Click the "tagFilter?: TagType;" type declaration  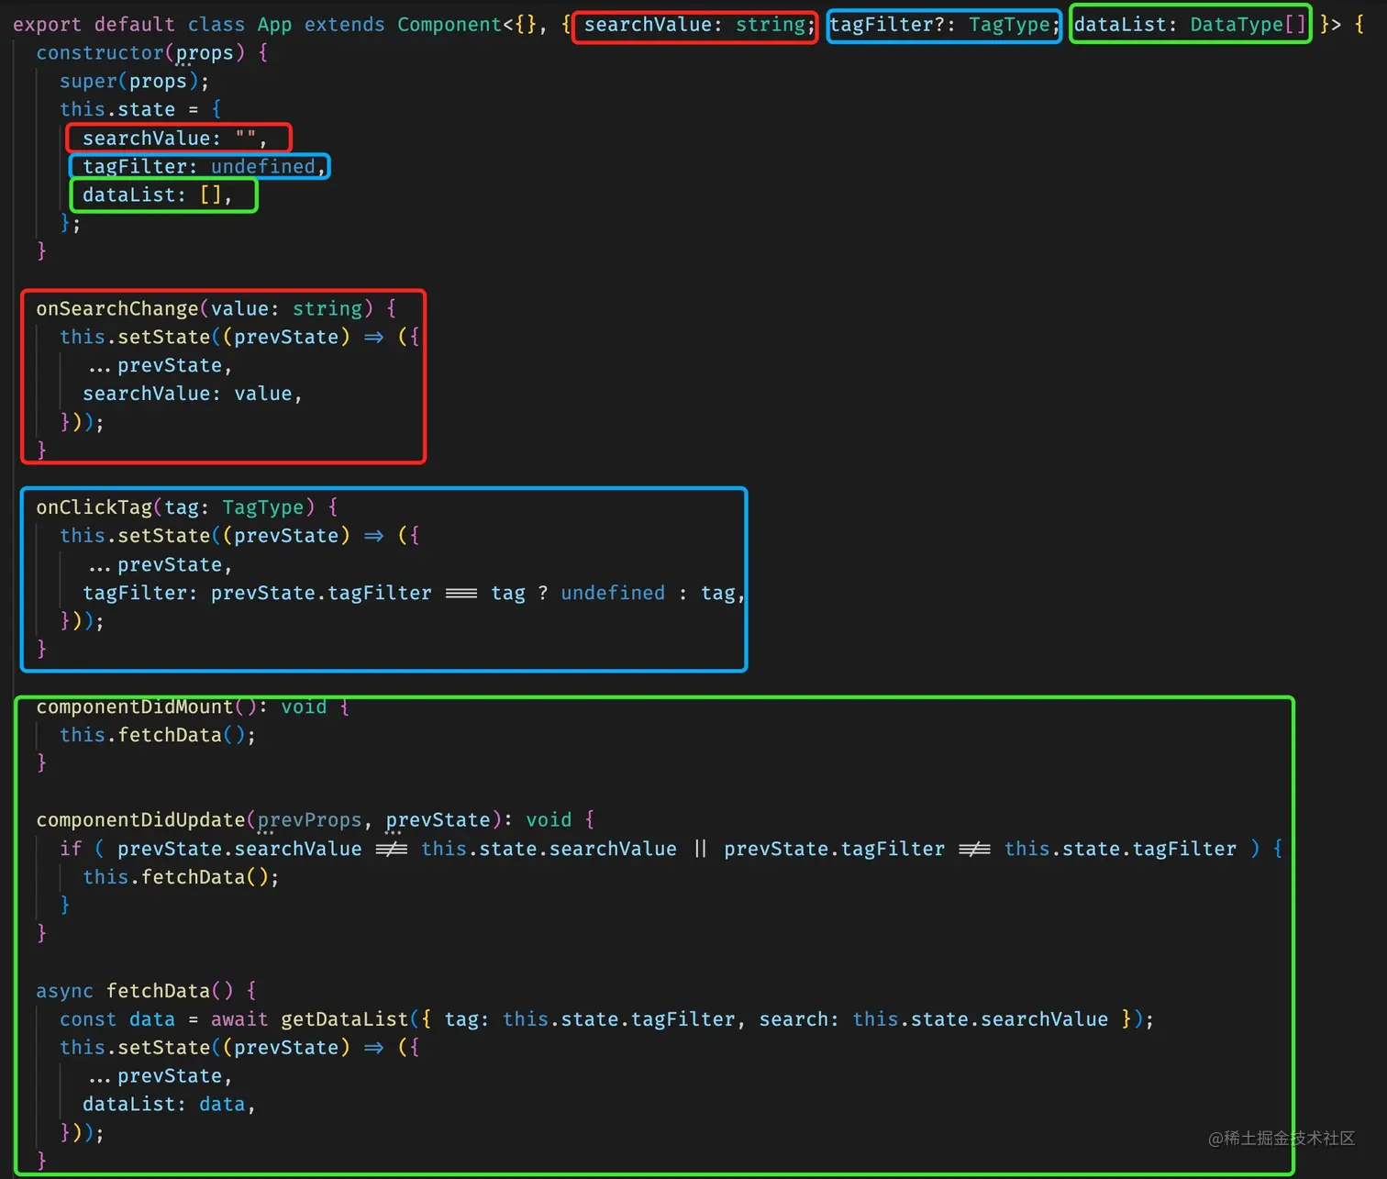[x=945, y=25]
